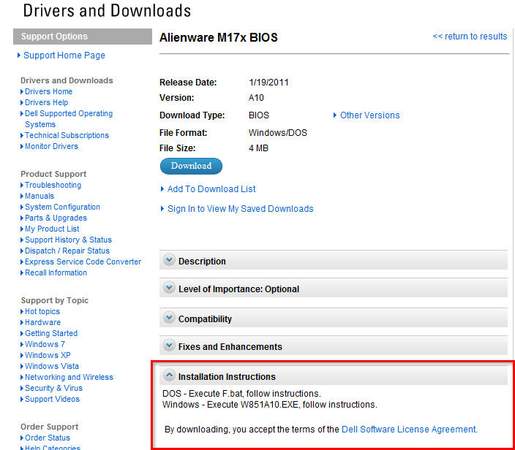The image size is (515, 450).
Task: Click the release date 1/19/2011
Action: [x=268, y=83]
